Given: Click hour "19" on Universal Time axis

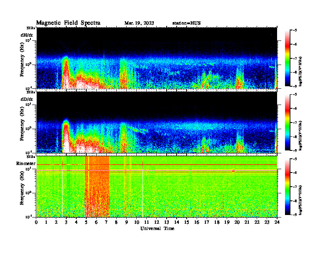Looking at the screenshot, I should point(227,222).
